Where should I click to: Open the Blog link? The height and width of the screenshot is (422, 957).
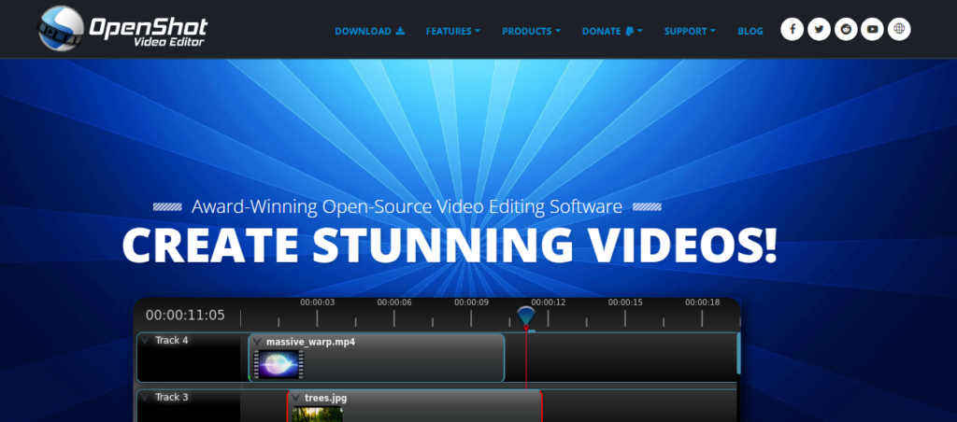pos(750,31)
